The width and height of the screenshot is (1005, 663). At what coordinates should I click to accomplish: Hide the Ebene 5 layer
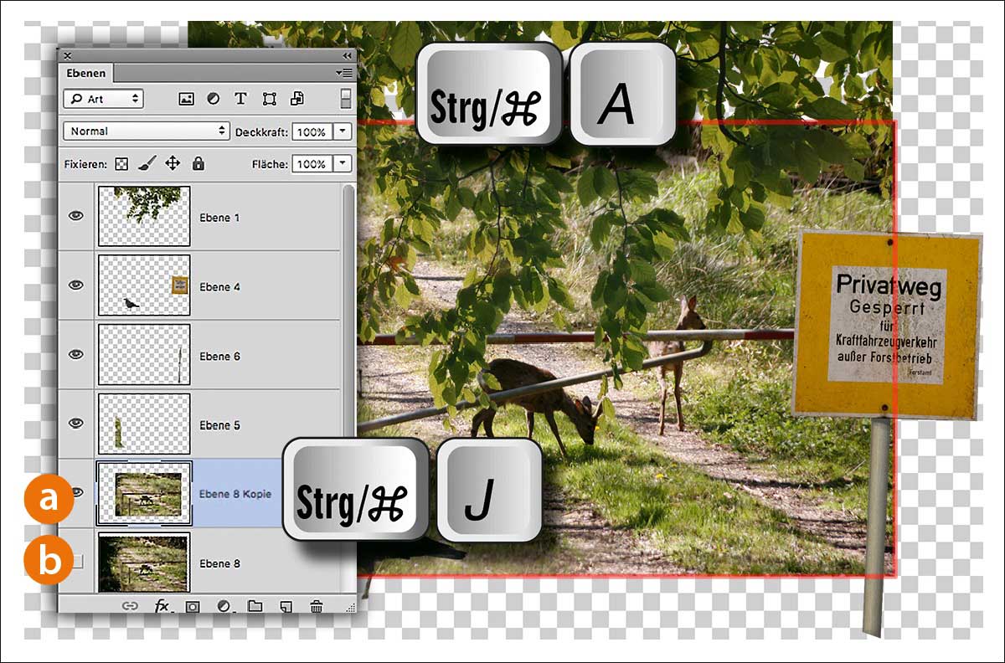[76, 424]
